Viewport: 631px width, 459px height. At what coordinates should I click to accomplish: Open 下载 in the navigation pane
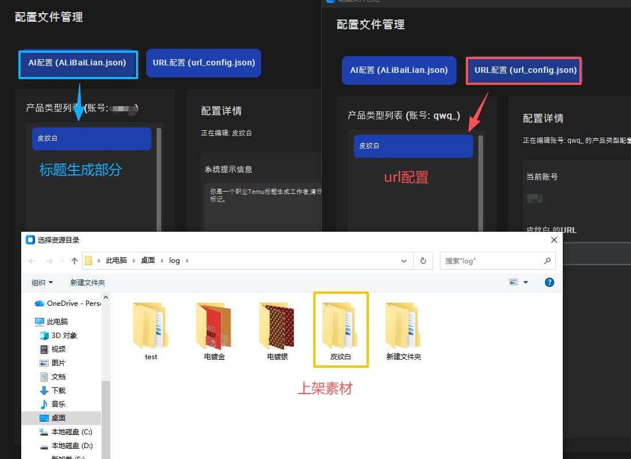[59, 390]
